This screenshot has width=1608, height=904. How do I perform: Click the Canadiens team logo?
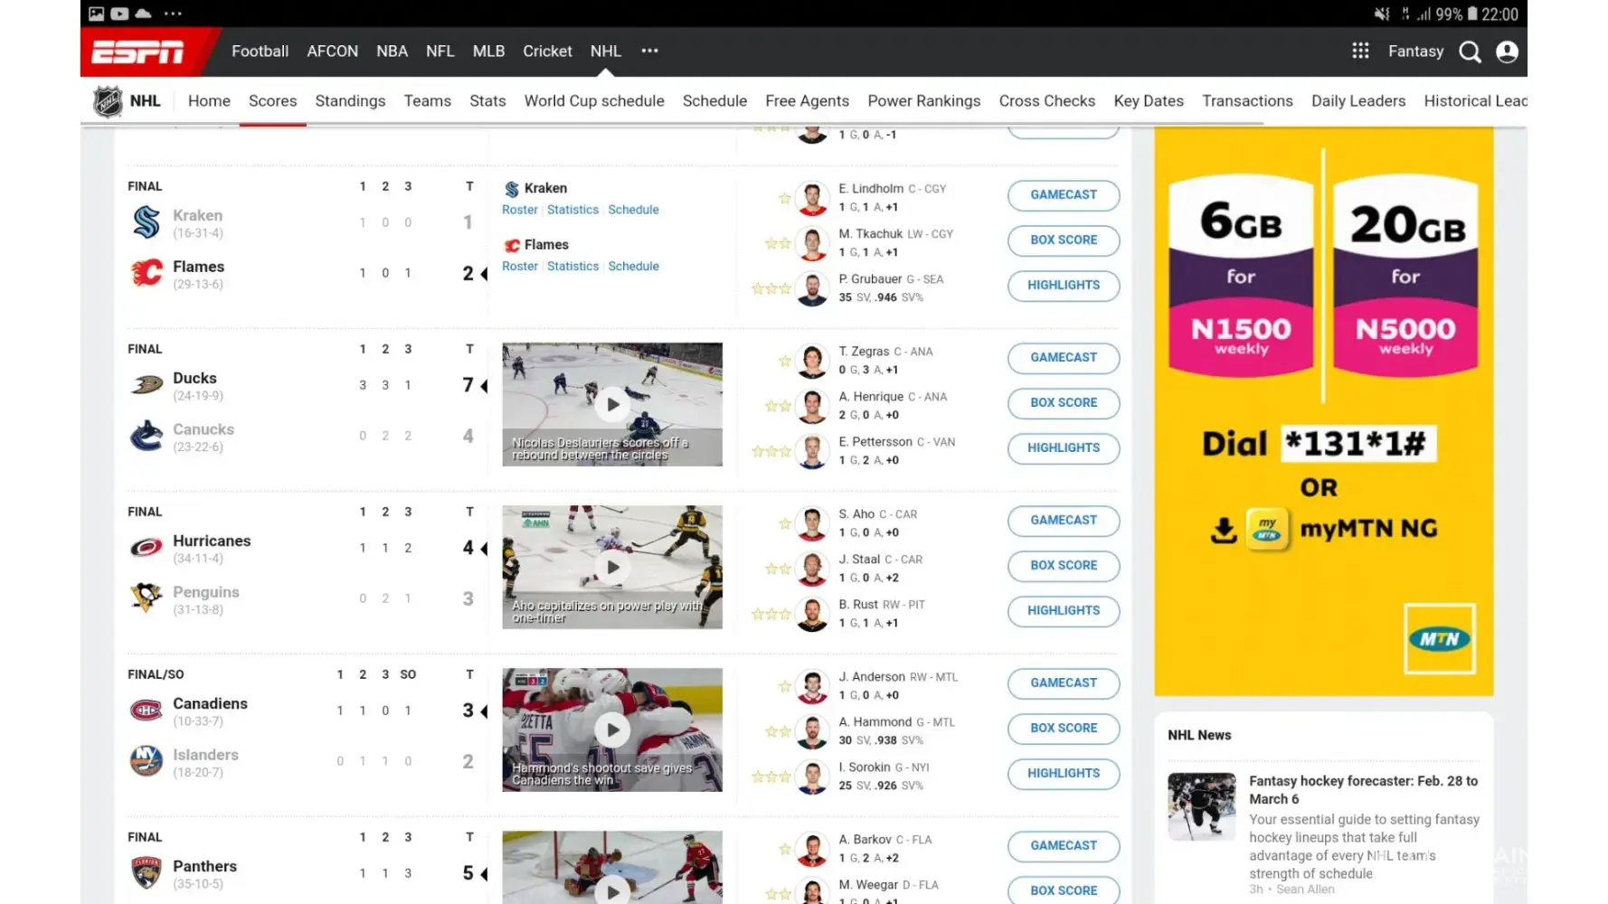(147, 711)
